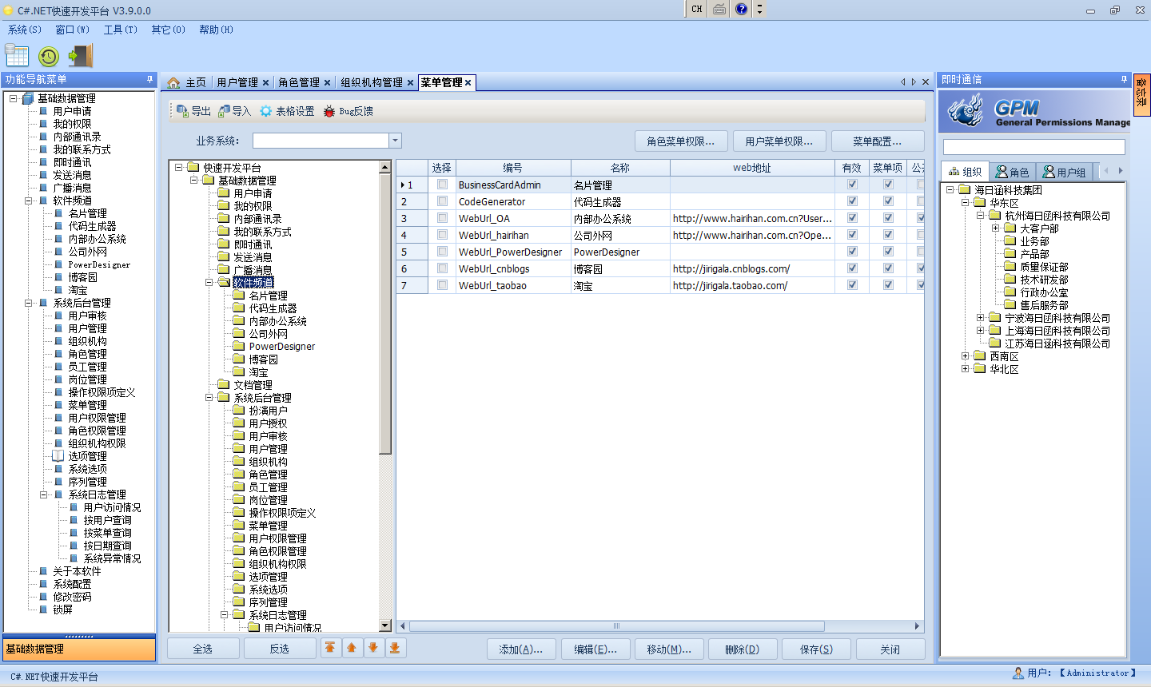Click the 全选 button
1151x687 pixels.
pyautogui.click(x=203, y=649)
